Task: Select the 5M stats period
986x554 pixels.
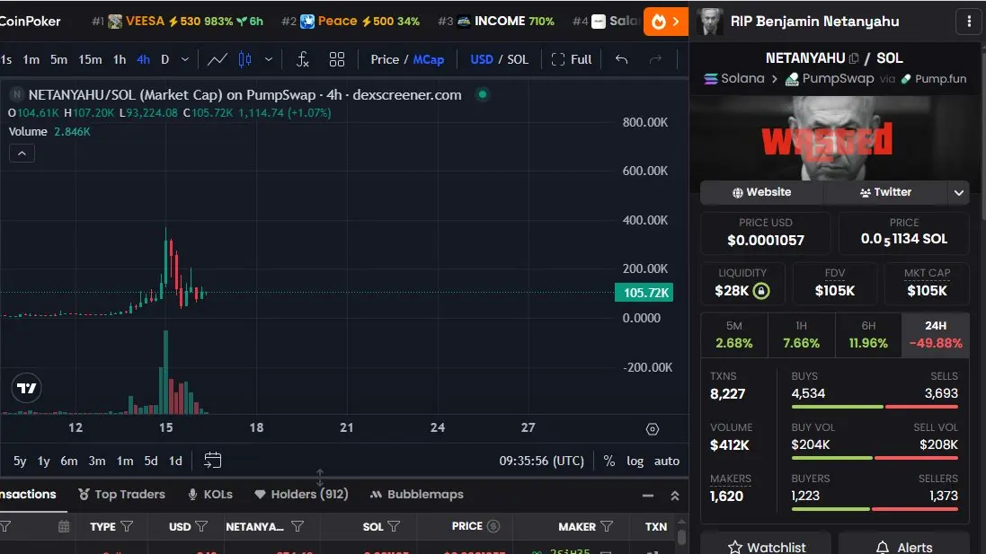Action: [x=733, y=335]
